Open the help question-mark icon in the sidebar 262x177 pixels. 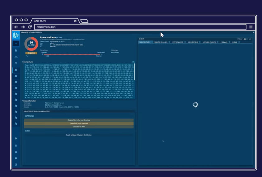(16, 158)
